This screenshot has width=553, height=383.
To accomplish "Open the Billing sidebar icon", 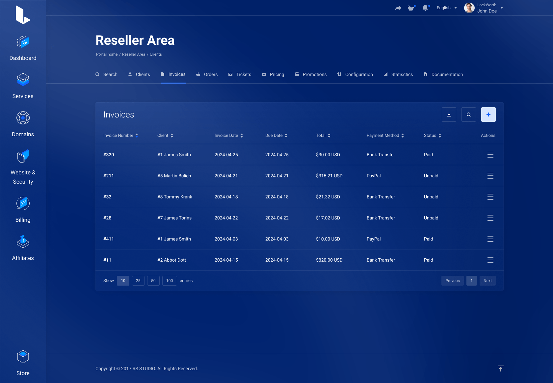I will pos(23,203).
